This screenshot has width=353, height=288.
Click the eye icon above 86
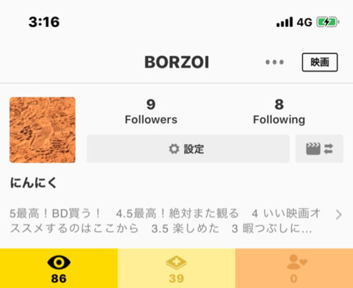(59, 263)
